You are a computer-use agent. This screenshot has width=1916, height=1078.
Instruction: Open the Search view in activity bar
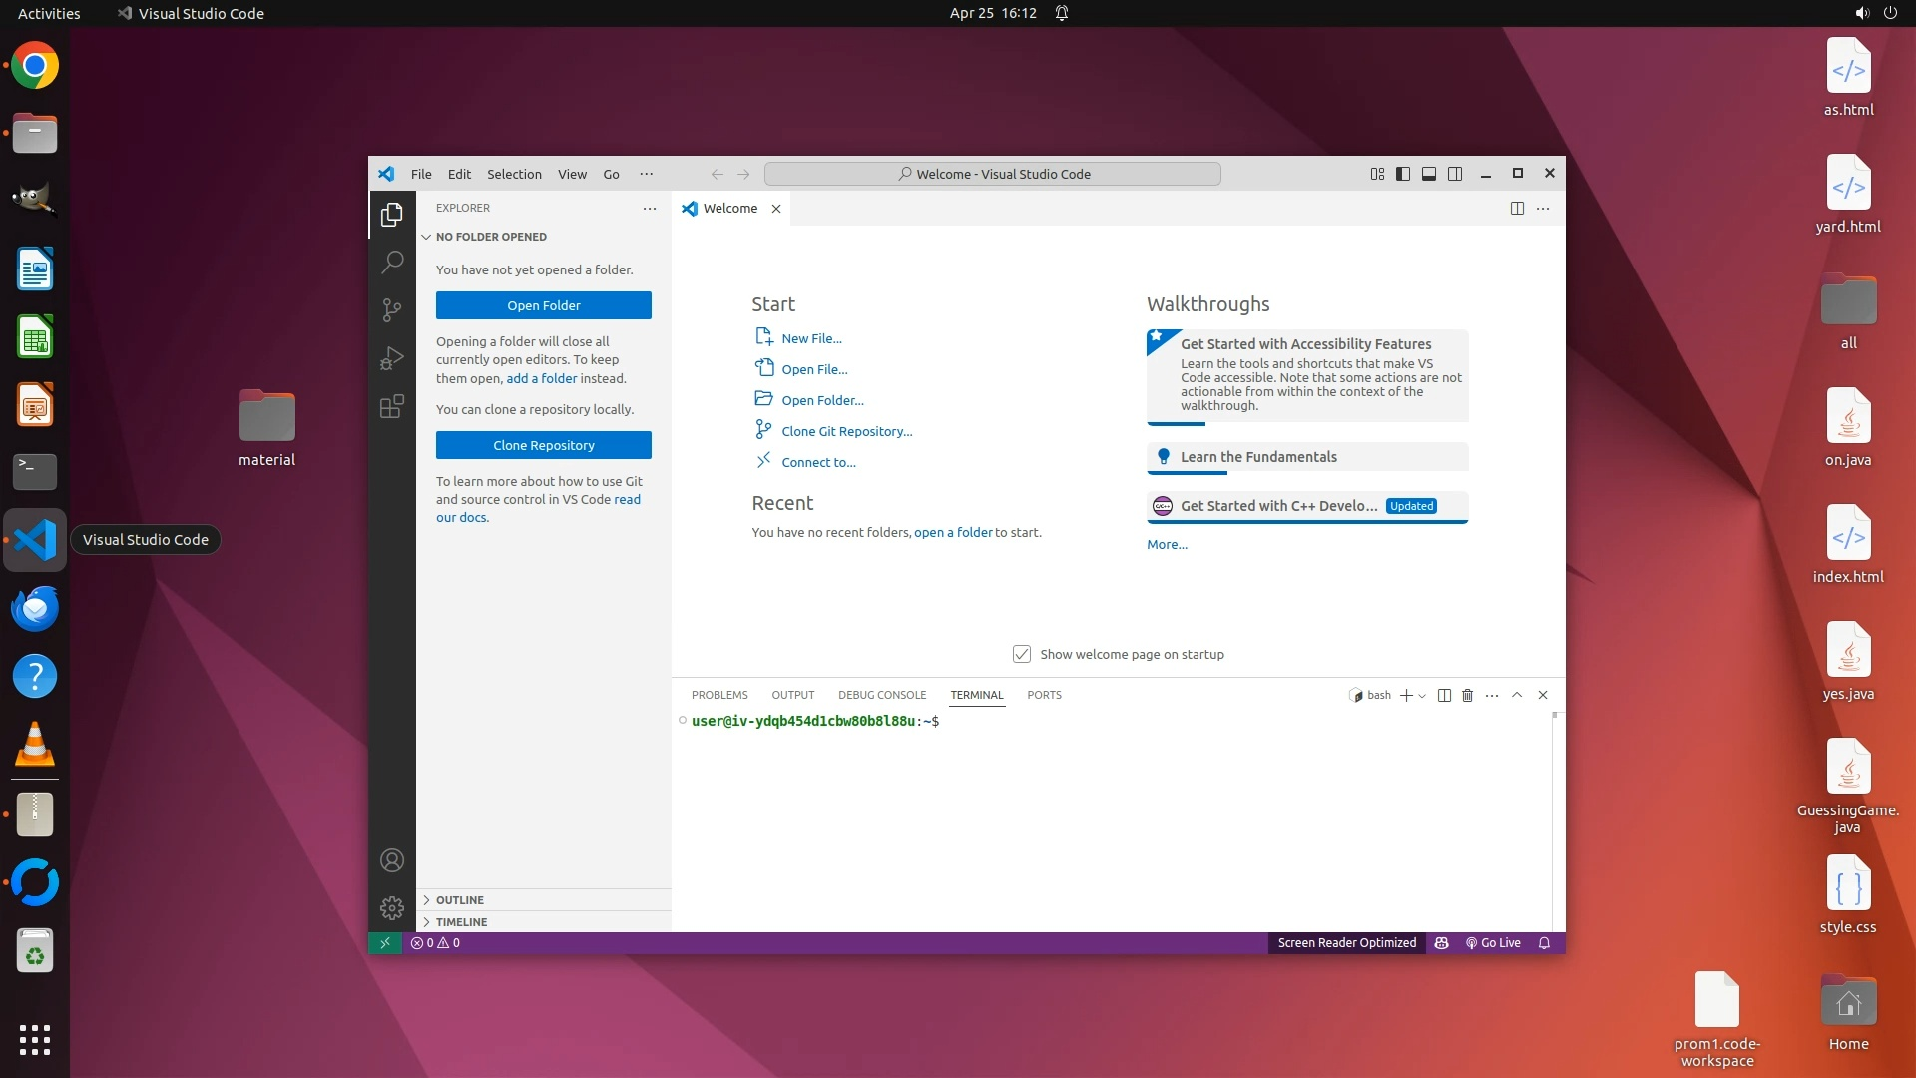392,263
